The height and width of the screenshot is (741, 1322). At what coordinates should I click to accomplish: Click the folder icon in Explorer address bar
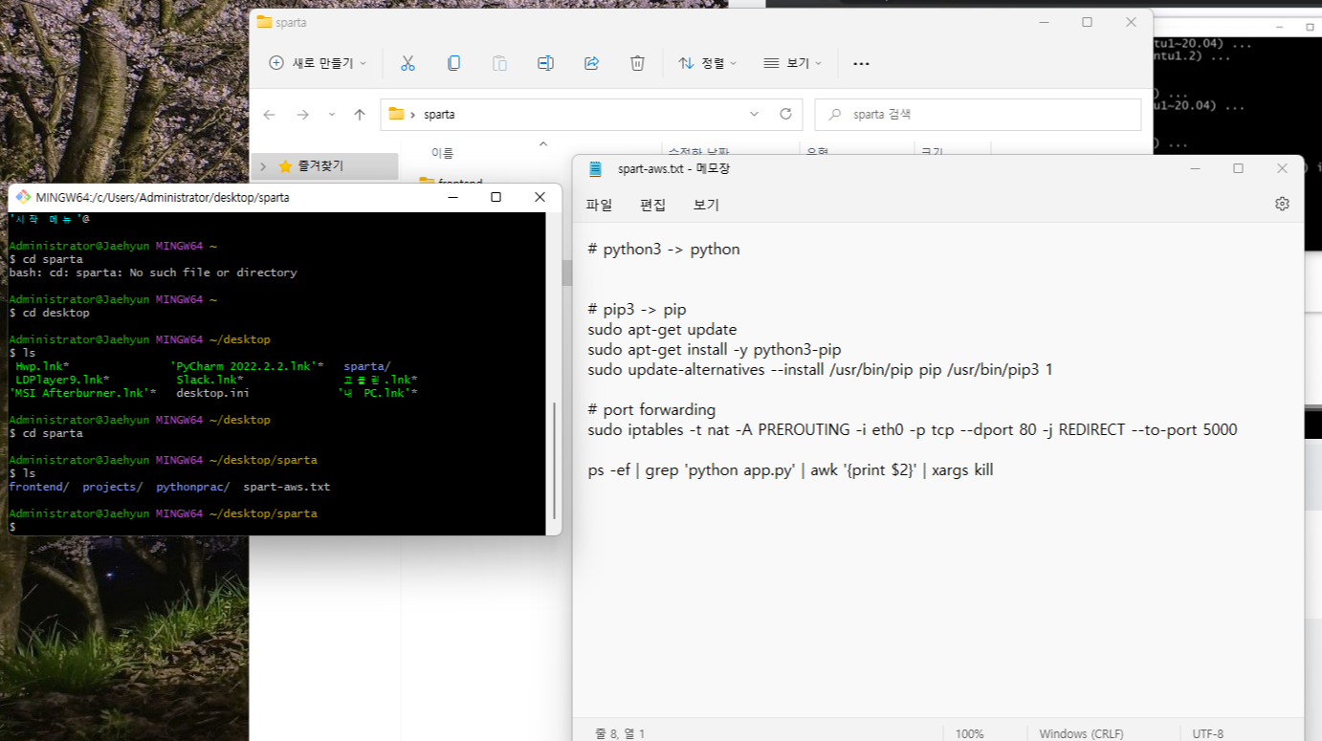(396, 114)
